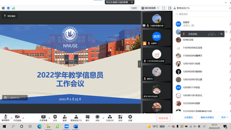Open the chat (聊天) icon

pos(87,117)
